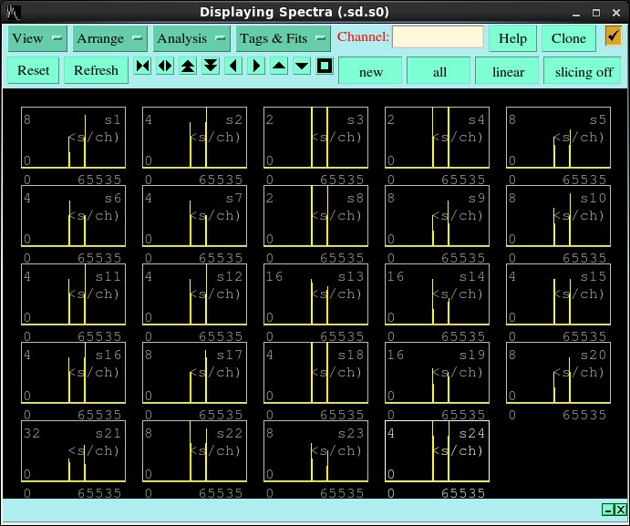The height and width of the screenshot is (526, 630).
Task: Select the s15 spectrum plot
Action: [x=559, y=294]
